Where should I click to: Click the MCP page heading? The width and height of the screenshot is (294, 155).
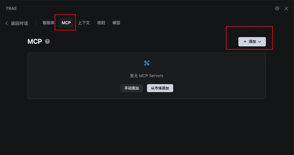point(35,41)
